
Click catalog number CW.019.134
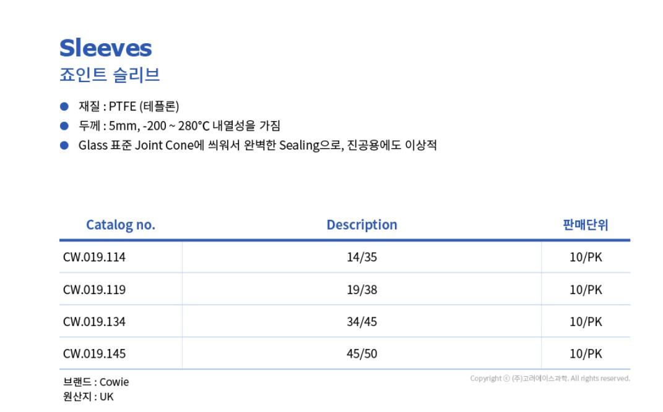94,321
